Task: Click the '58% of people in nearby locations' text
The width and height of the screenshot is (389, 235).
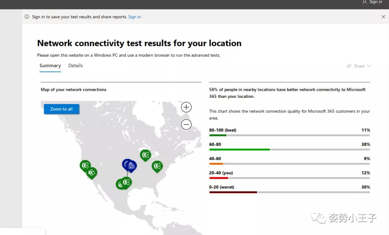Action: pos(287,93)
